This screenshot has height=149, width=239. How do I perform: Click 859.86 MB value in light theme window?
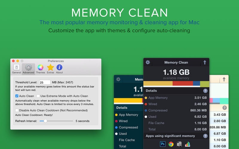click(218, 127)
